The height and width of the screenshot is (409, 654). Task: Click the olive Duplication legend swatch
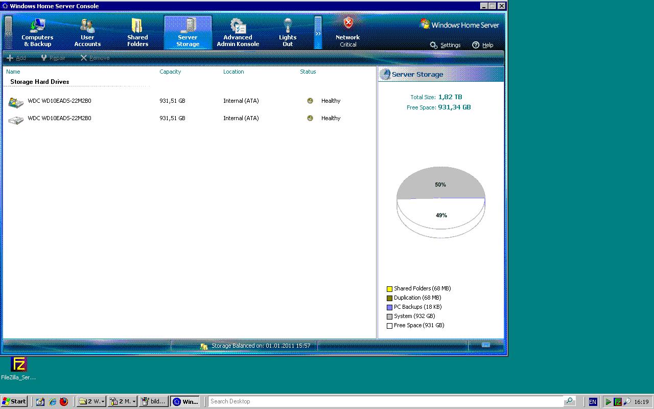(389, 298)
